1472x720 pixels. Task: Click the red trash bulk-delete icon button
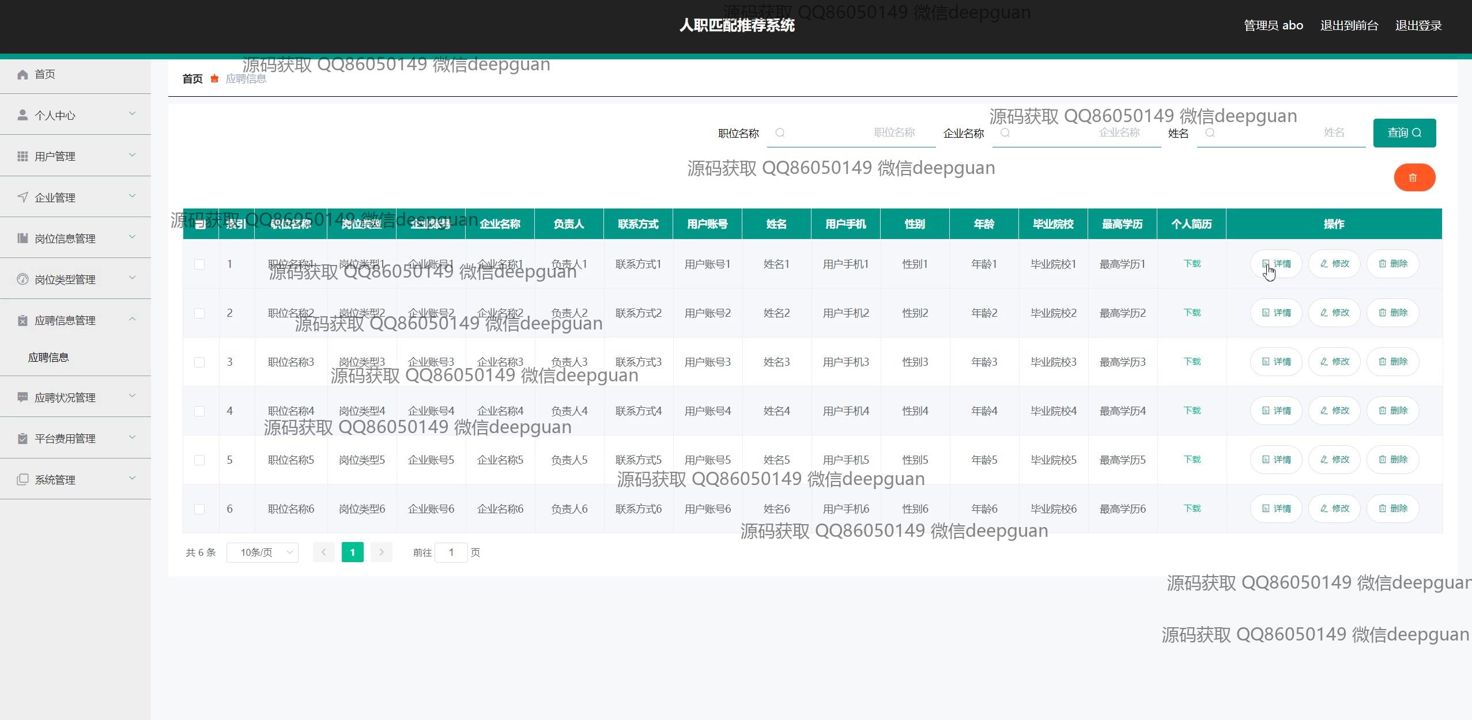1414,177
